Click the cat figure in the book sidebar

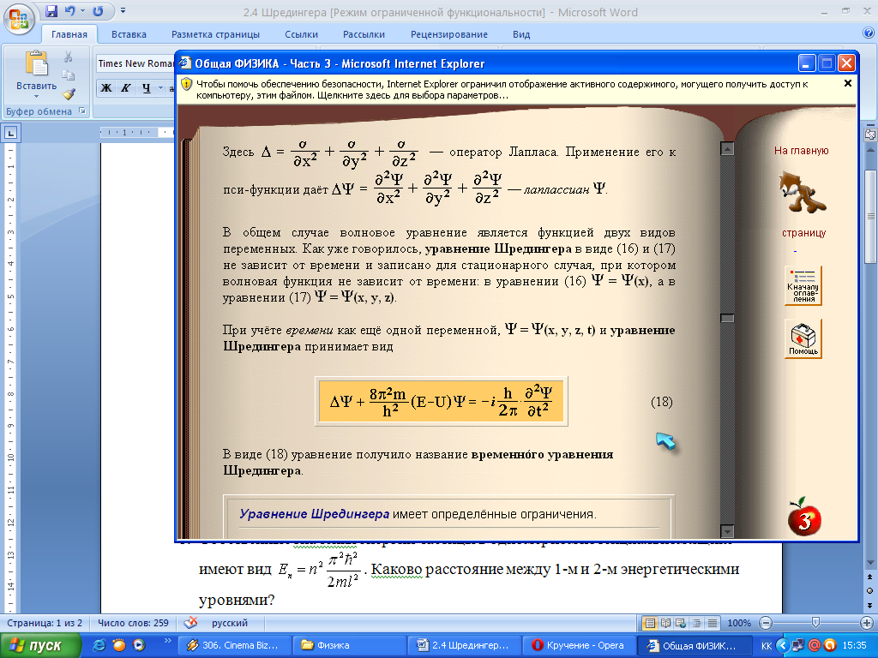[x=802, y=193]
